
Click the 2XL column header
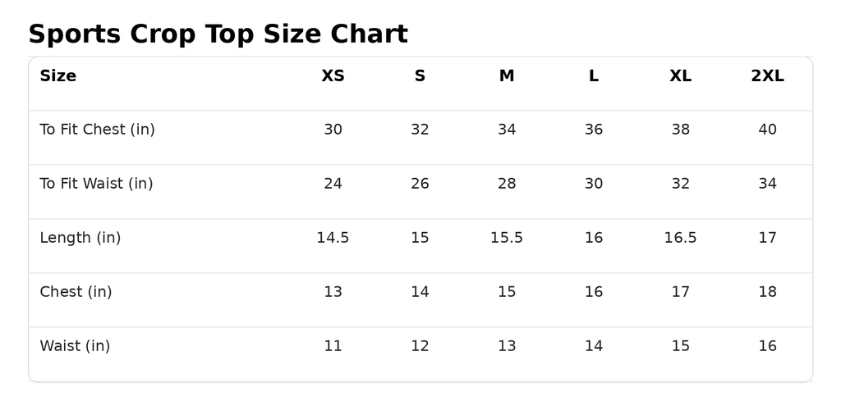click(x=768, y=76)
